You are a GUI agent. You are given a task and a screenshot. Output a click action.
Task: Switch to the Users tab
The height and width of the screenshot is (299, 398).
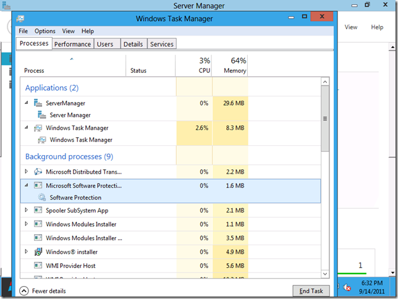pos(107,44)
